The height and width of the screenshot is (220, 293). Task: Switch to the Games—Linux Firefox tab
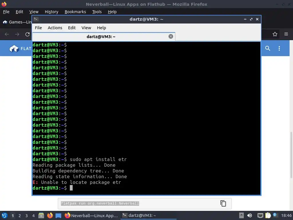pyautogui.click(x=17, y=22)
